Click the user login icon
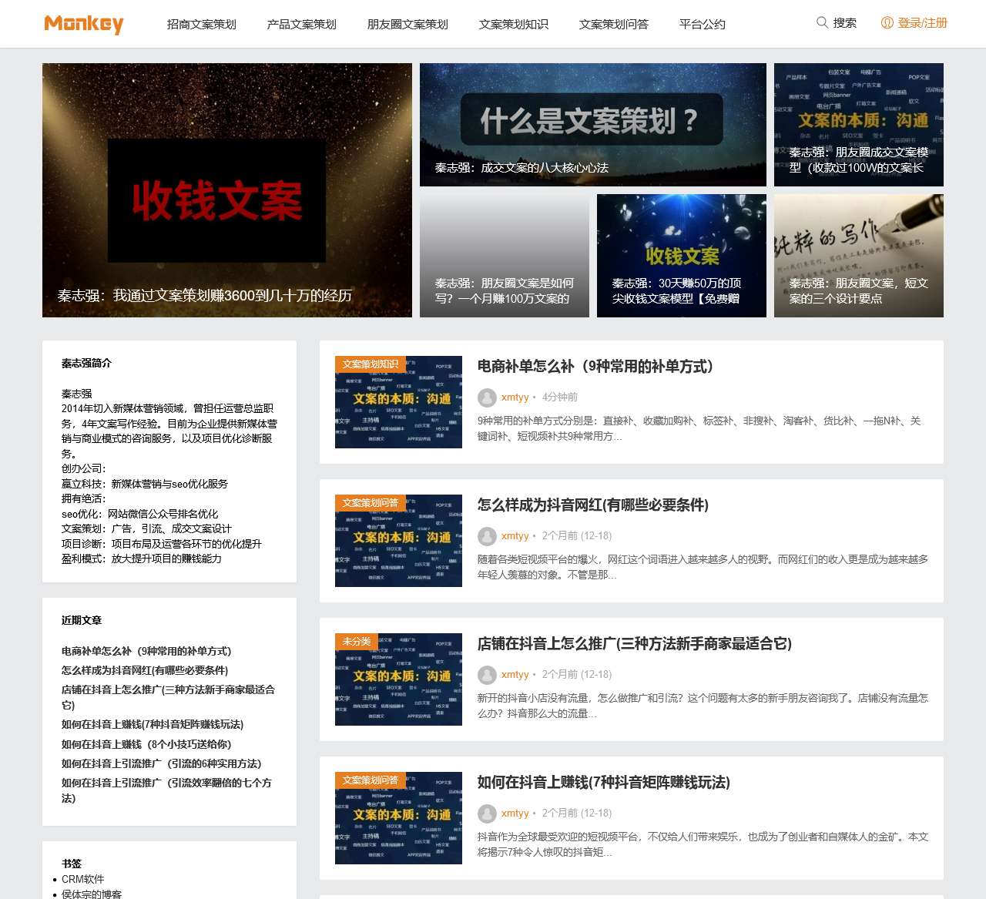986x899 pixels. click(887, 23)
